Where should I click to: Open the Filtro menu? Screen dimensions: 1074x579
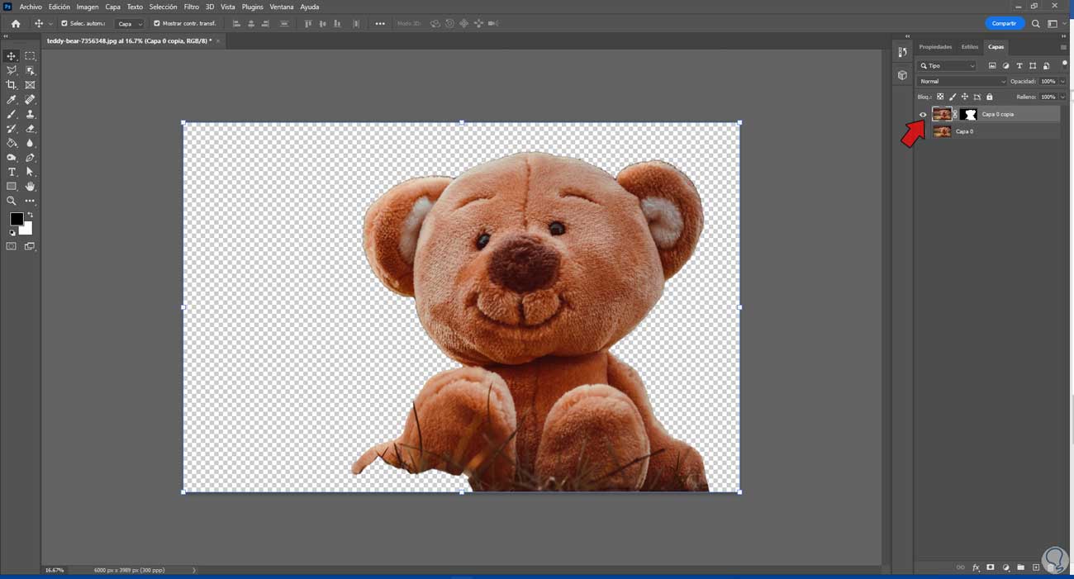tap(191, 7)
